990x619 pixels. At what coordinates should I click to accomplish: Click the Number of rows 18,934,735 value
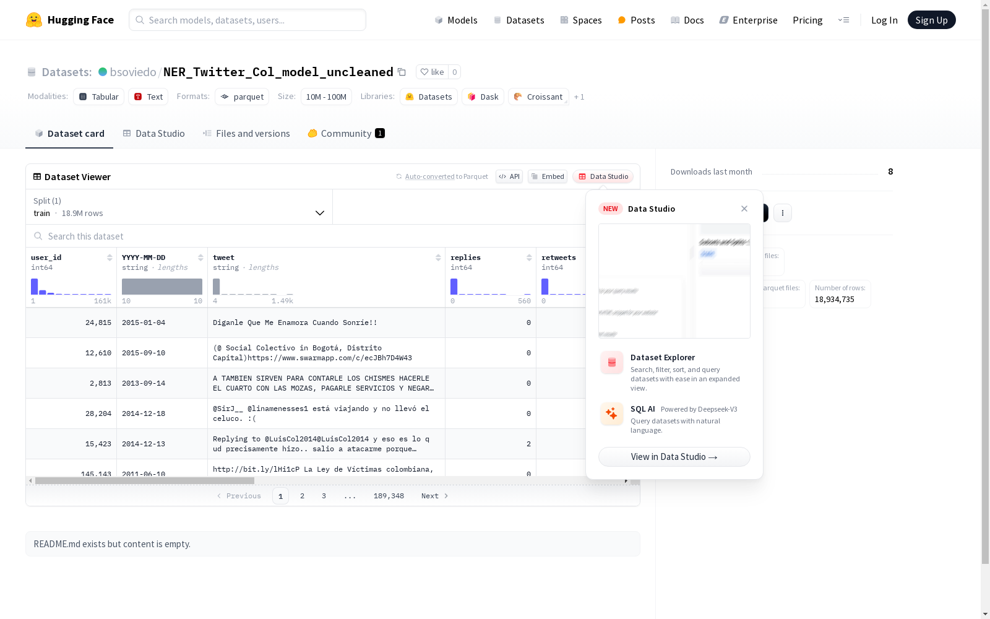[834, 300]
